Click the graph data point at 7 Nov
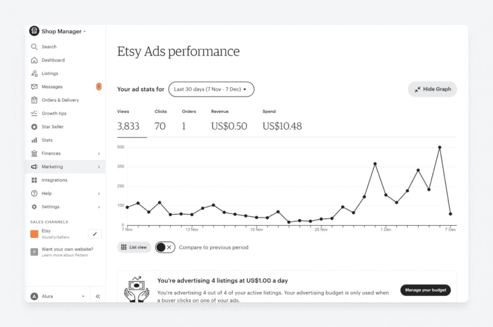Screen dimensions: 493x327 [x=128, y=207]
